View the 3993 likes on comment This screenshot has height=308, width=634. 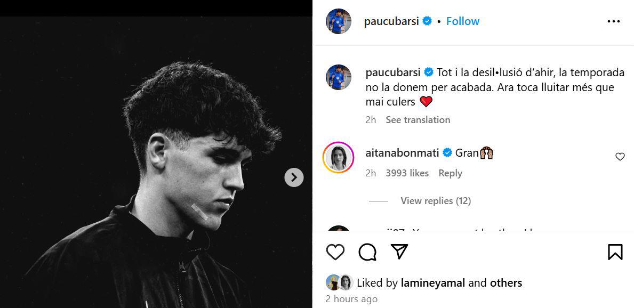point(407,173)
